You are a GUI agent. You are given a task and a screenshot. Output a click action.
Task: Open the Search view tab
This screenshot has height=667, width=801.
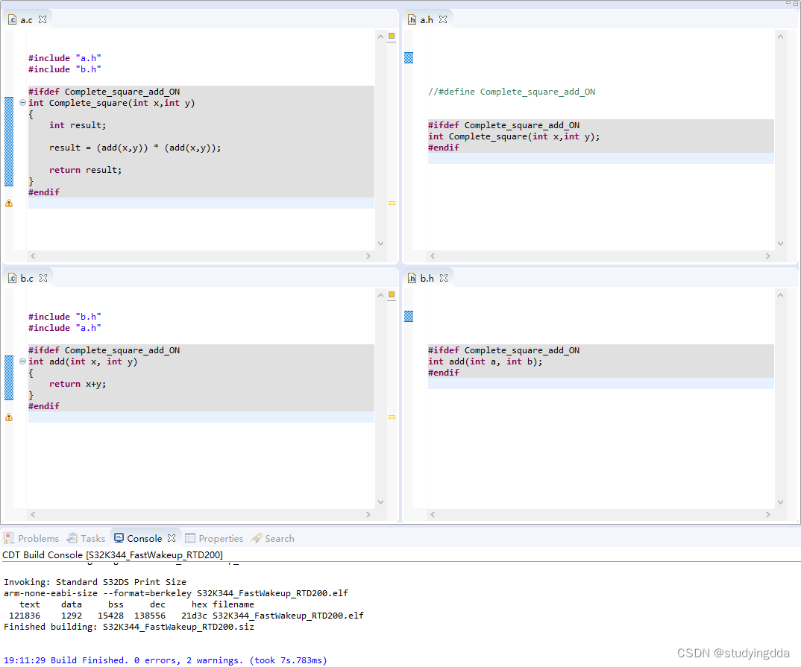tap(272, 538)
